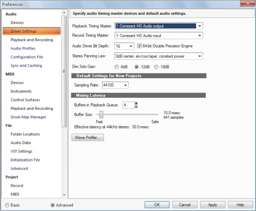Select Basic preferences mode
The height and width of the screenshot is (211, 256).
[x=7, y=205]
